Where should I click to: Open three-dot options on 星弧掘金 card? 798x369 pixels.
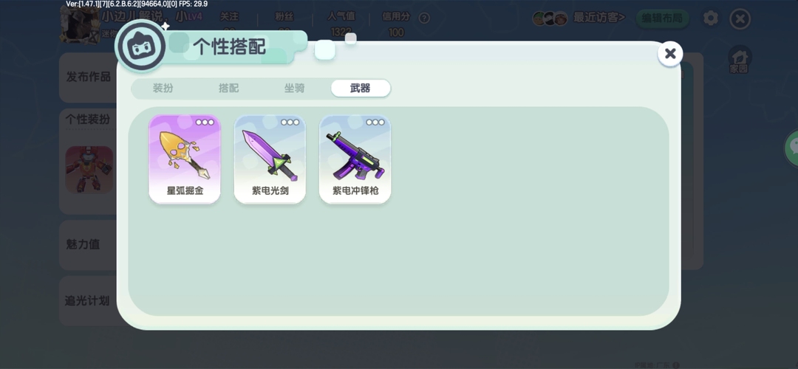pos(205,123)
